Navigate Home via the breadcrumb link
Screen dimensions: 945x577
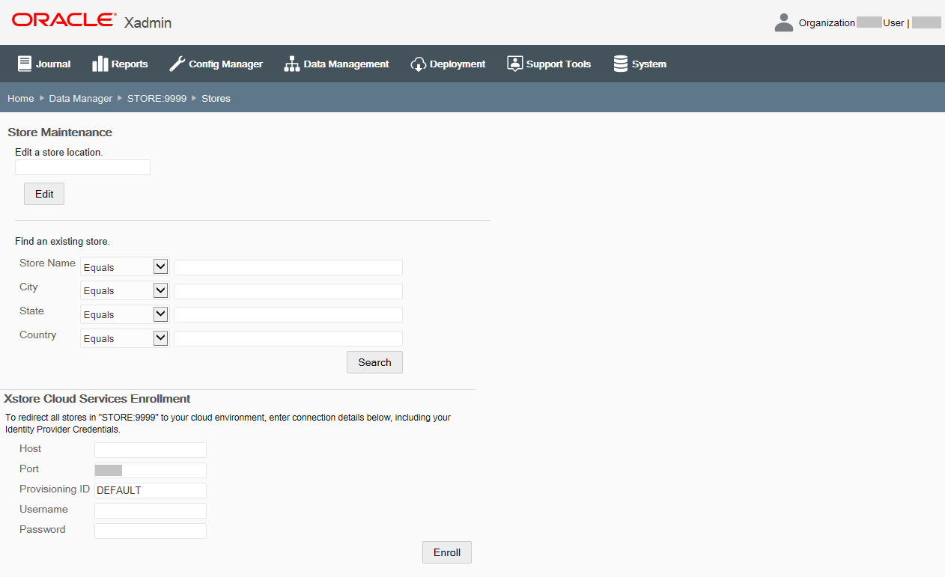point(20,98)
